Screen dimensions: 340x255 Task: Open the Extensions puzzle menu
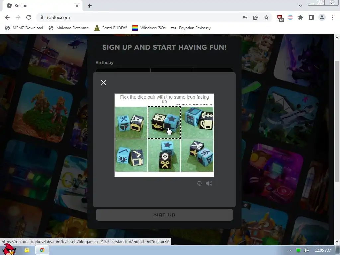click(301, 17)
